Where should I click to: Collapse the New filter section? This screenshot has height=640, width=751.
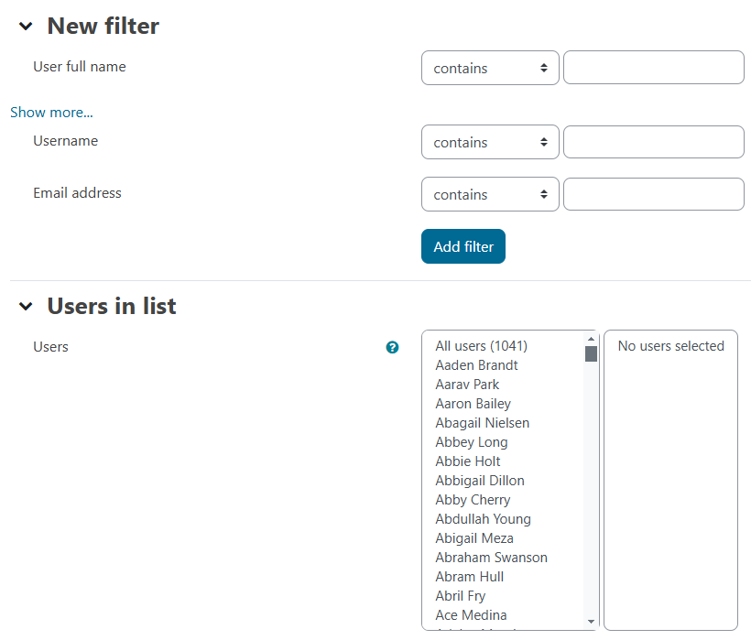[x=26, y=27]
